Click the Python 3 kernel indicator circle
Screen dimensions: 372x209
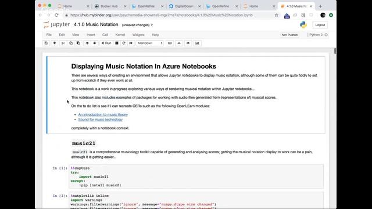[326, 35]
